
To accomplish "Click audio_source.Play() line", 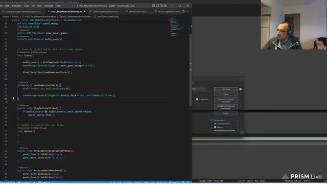I will point(42,115).
